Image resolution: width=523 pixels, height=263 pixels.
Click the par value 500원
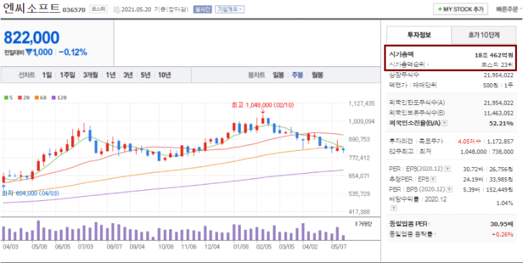tap(491, 85)
